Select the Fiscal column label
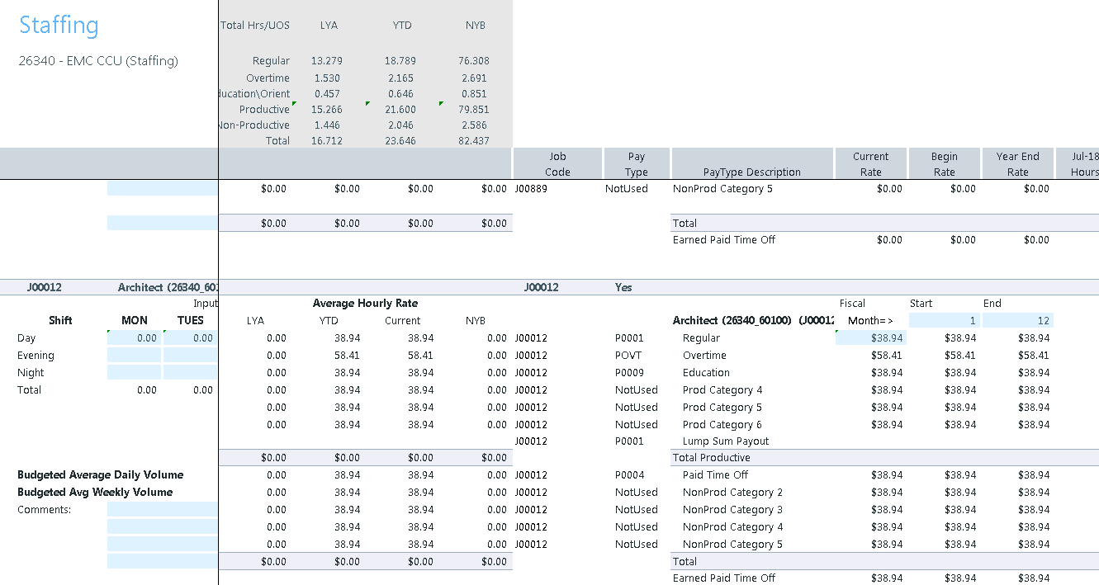 pos(852,304)
